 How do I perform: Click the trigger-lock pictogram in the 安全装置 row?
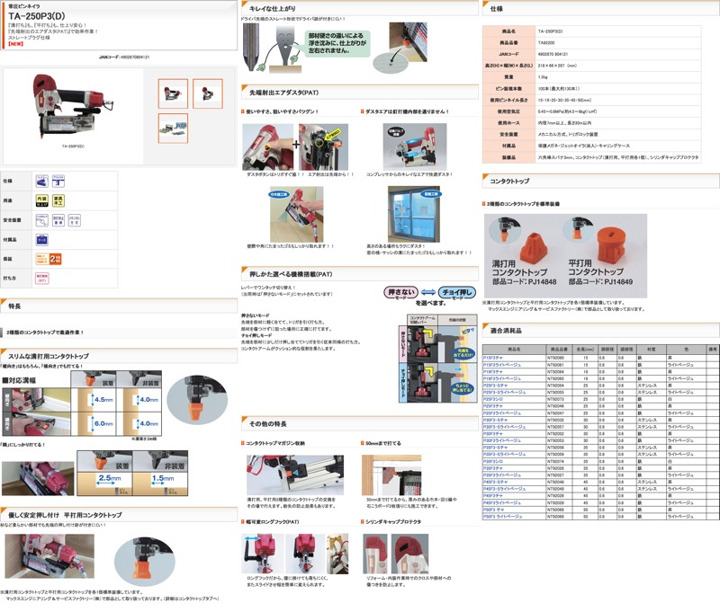click(41, 220)
